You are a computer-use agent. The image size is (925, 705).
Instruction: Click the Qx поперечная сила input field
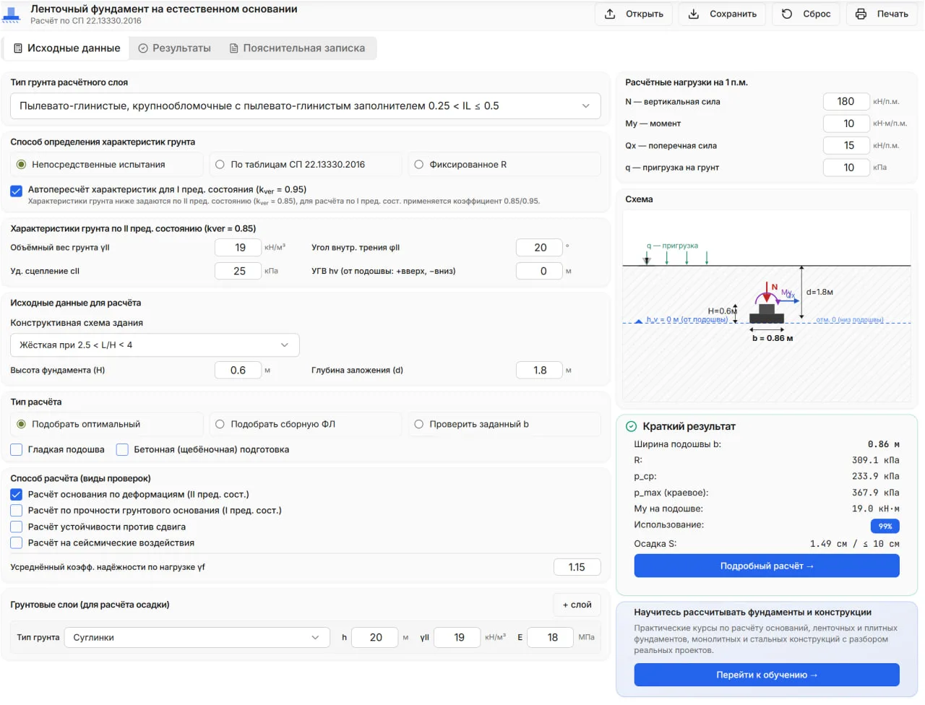click(846, 146)
